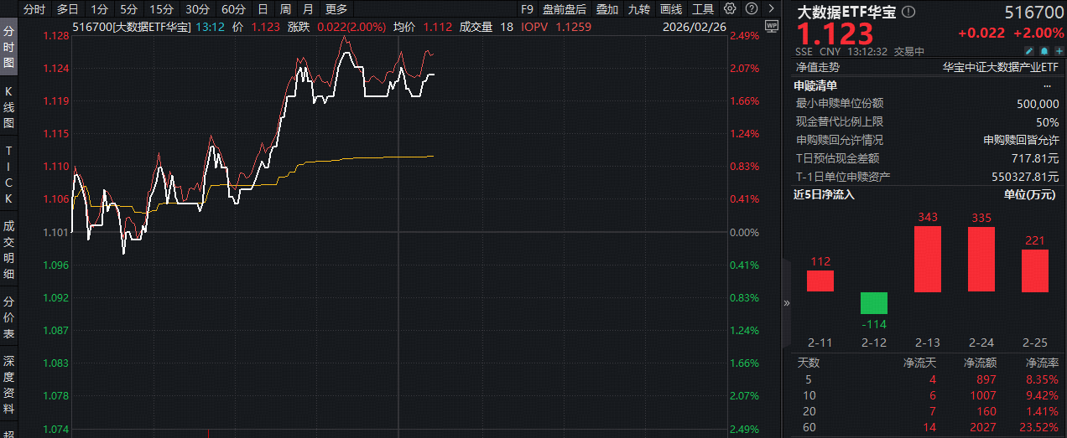Collapse the right side panel arrow
This screenshot has width=1067, height=438.
(787, 303)
